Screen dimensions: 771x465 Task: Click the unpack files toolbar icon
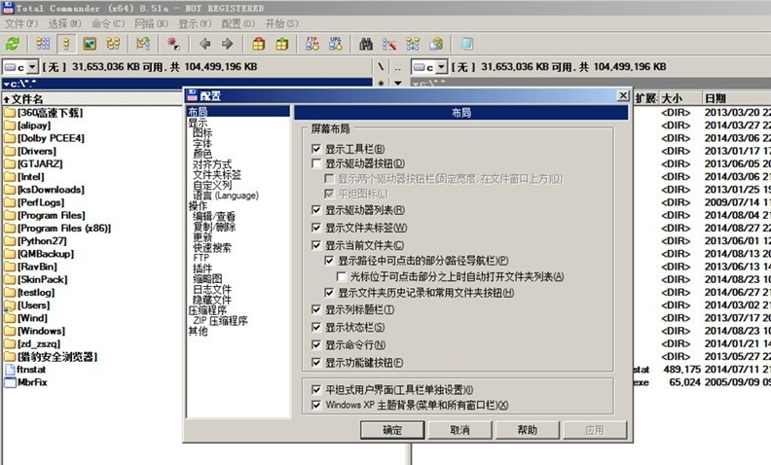(282, 44)
